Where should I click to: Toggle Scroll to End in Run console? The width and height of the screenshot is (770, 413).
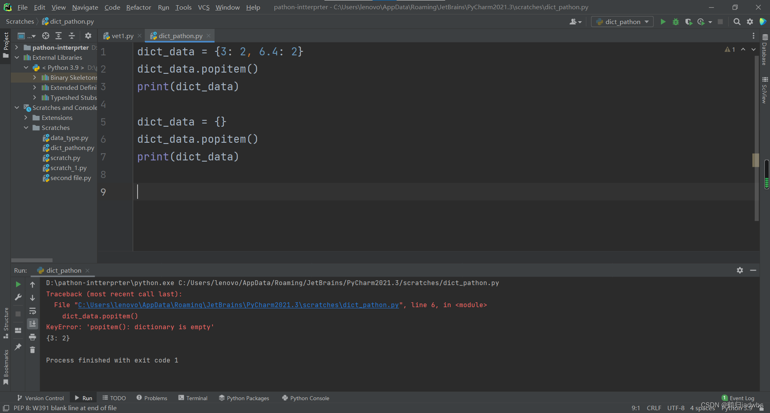pos(32,324)
